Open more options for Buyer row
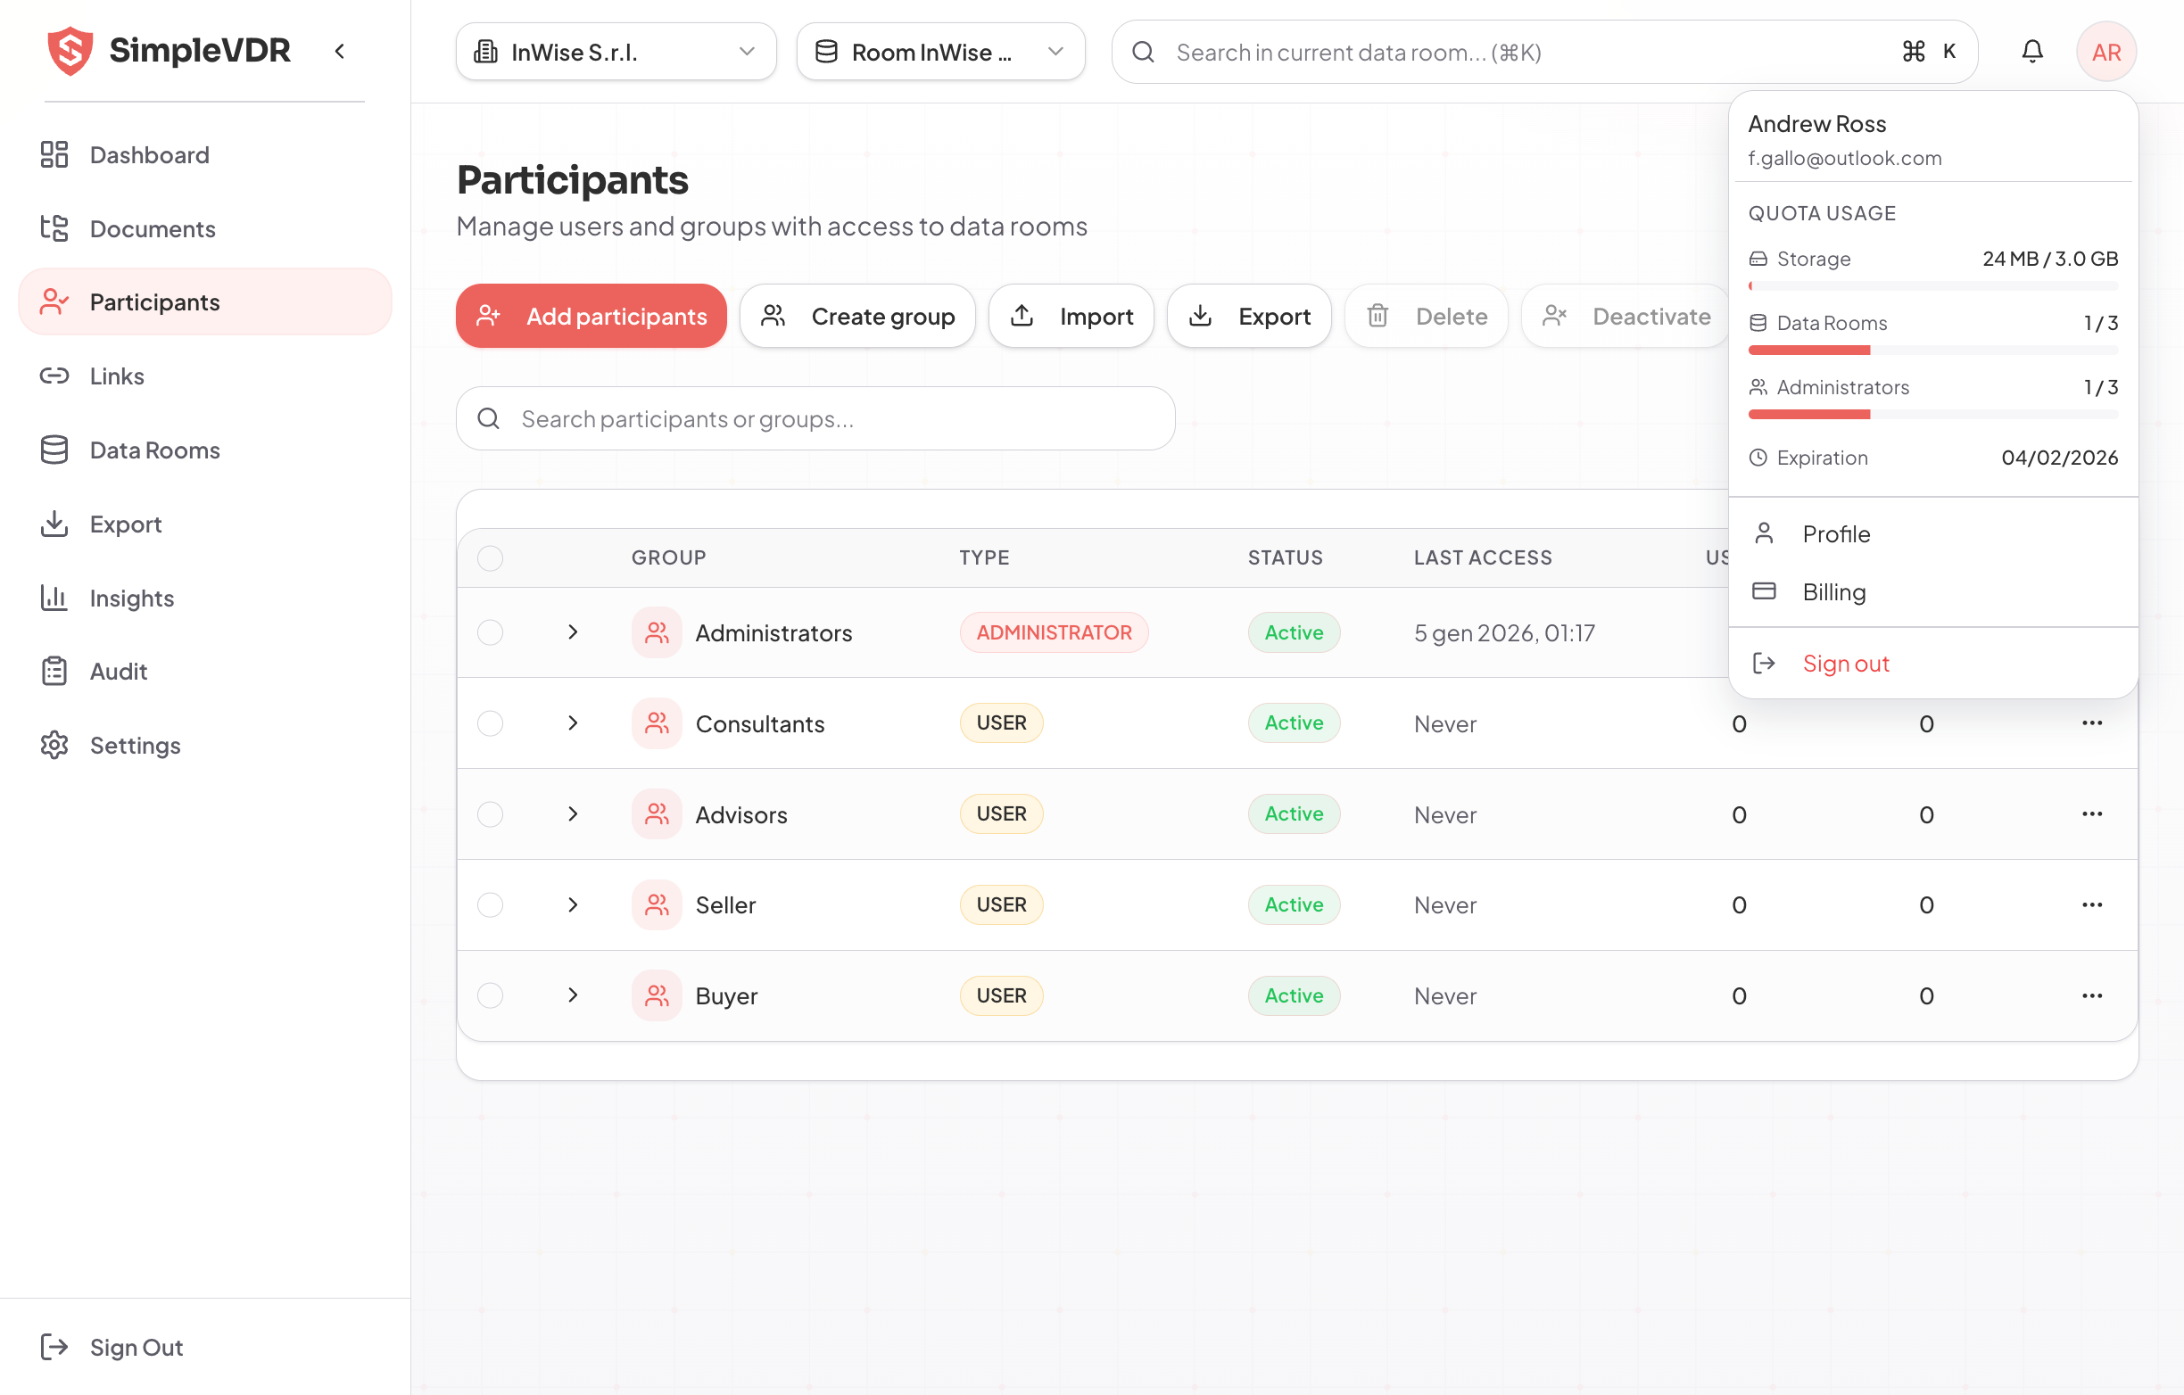The image size is (2184, 1395). coord(2091,996)
